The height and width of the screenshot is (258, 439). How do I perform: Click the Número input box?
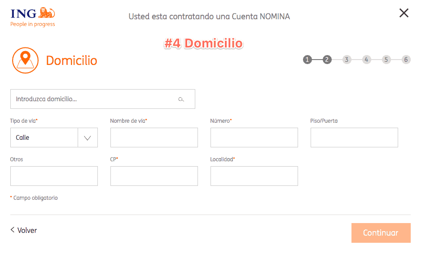coord(254,138)
